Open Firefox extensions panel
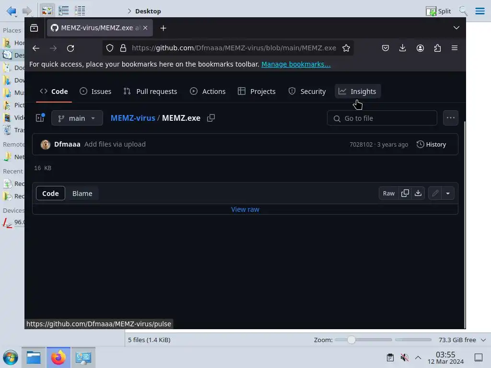The height and width of the screenshot is (368, 491). pos(437,48)
